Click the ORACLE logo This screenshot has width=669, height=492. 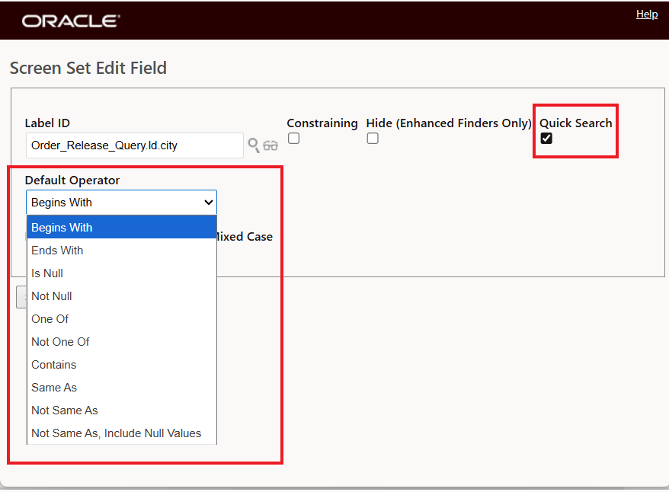tap(70, 21)
